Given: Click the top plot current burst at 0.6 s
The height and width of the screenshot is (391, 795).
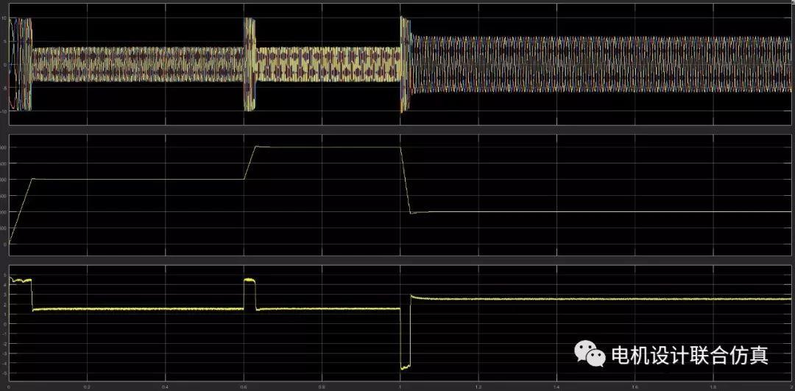Looking at the screenshot, I should coord(250,64).
